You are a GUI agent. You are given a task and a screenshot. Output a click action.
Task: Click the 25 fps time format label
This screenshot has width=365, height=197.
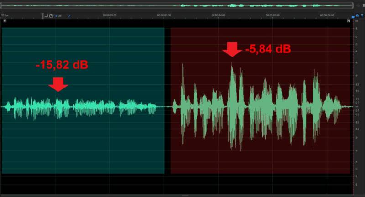5,16
